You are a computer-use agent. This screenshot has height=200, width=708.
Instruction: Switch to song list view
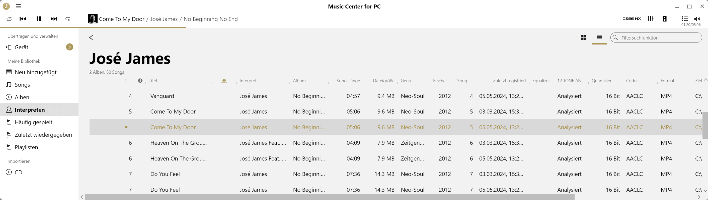(x=599, y=37)
